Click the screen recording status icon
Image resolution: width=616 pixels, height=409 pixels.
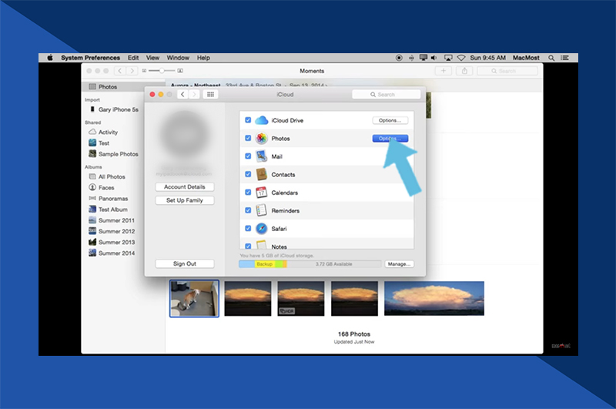[399, 58]
